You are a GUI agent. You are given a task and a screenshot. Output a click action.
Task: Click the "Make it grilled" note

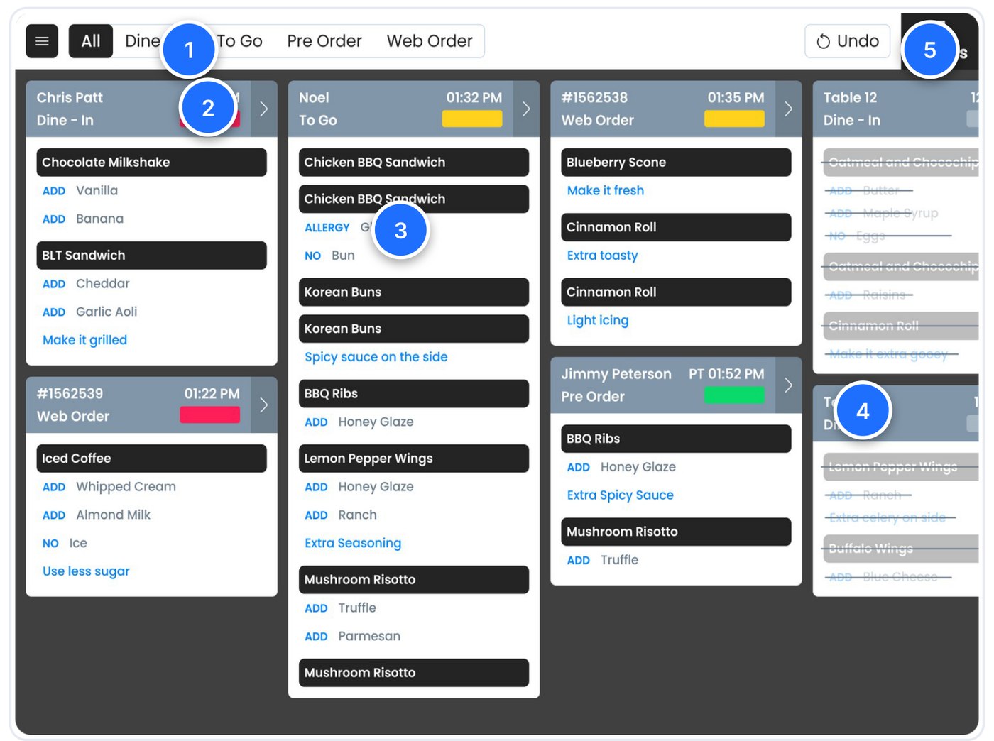[x=85, y=340]
